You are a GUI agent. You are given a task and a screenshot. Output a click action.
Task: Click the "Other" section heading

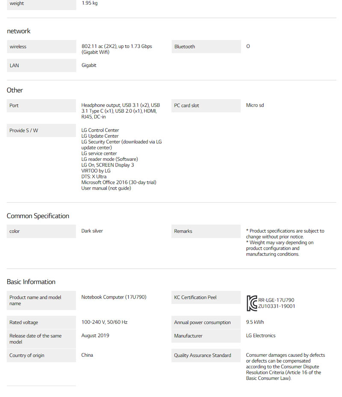click(15, 90)
